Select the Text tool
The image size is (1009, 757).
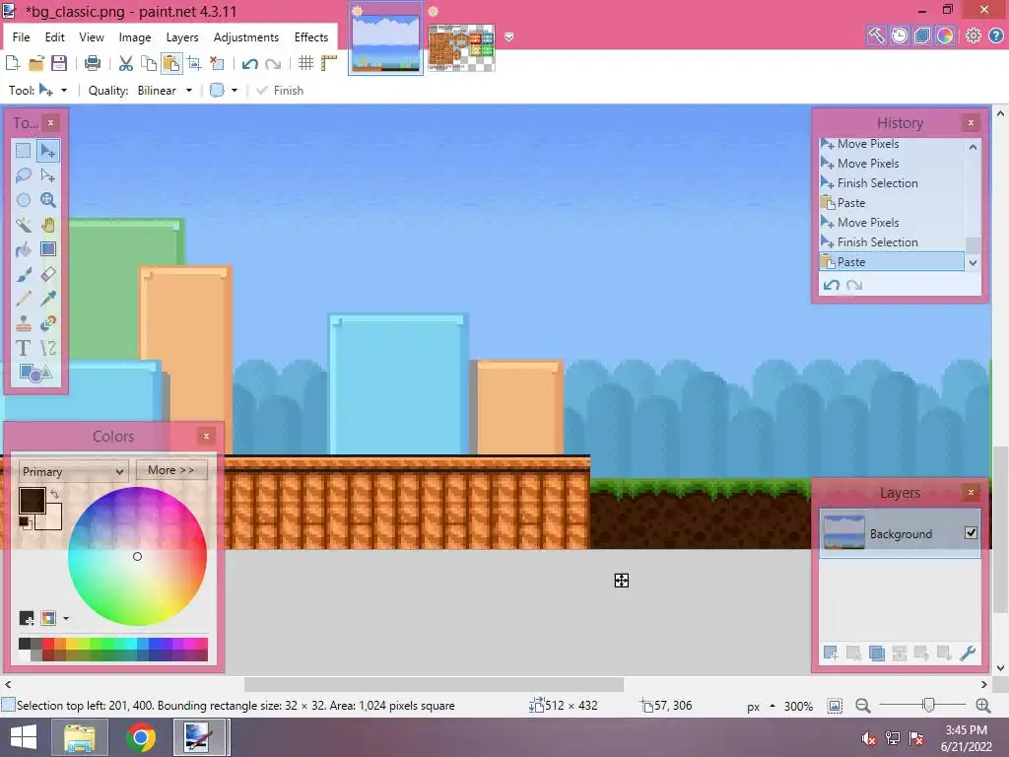coord(24,348)
